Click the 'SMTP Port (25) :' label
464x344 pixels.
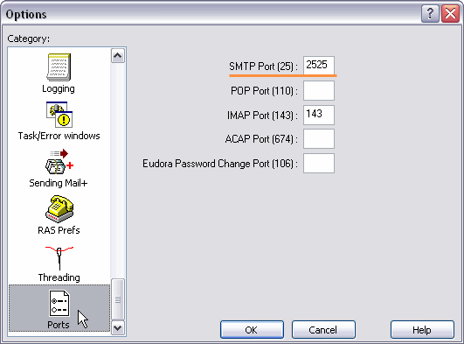coord(263,67)
